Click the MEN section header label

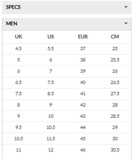pyautogui.click(x=12, y=24)
